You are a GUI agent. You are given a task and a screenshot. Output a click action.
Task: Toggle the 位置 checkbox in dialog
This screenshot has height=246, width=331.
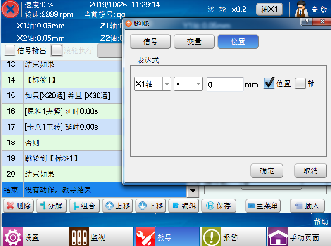pos(269,83)
